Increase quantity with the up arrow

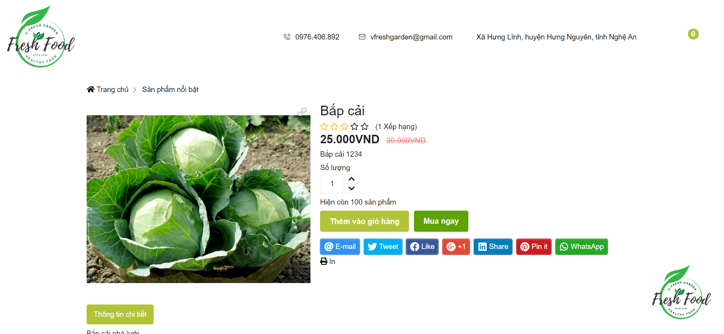coord(351,179)
